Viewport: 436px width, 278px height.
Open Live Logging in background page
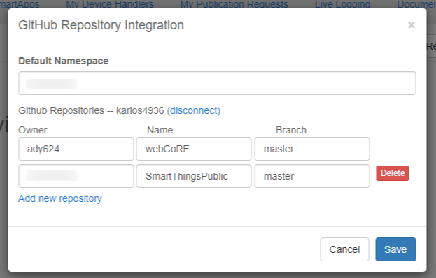pyautogui.click(x=343, y=4)
